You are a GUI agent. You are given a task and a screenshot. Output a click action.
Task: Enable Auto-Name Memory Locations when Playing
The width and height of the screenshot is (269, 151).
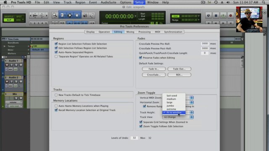56,106
